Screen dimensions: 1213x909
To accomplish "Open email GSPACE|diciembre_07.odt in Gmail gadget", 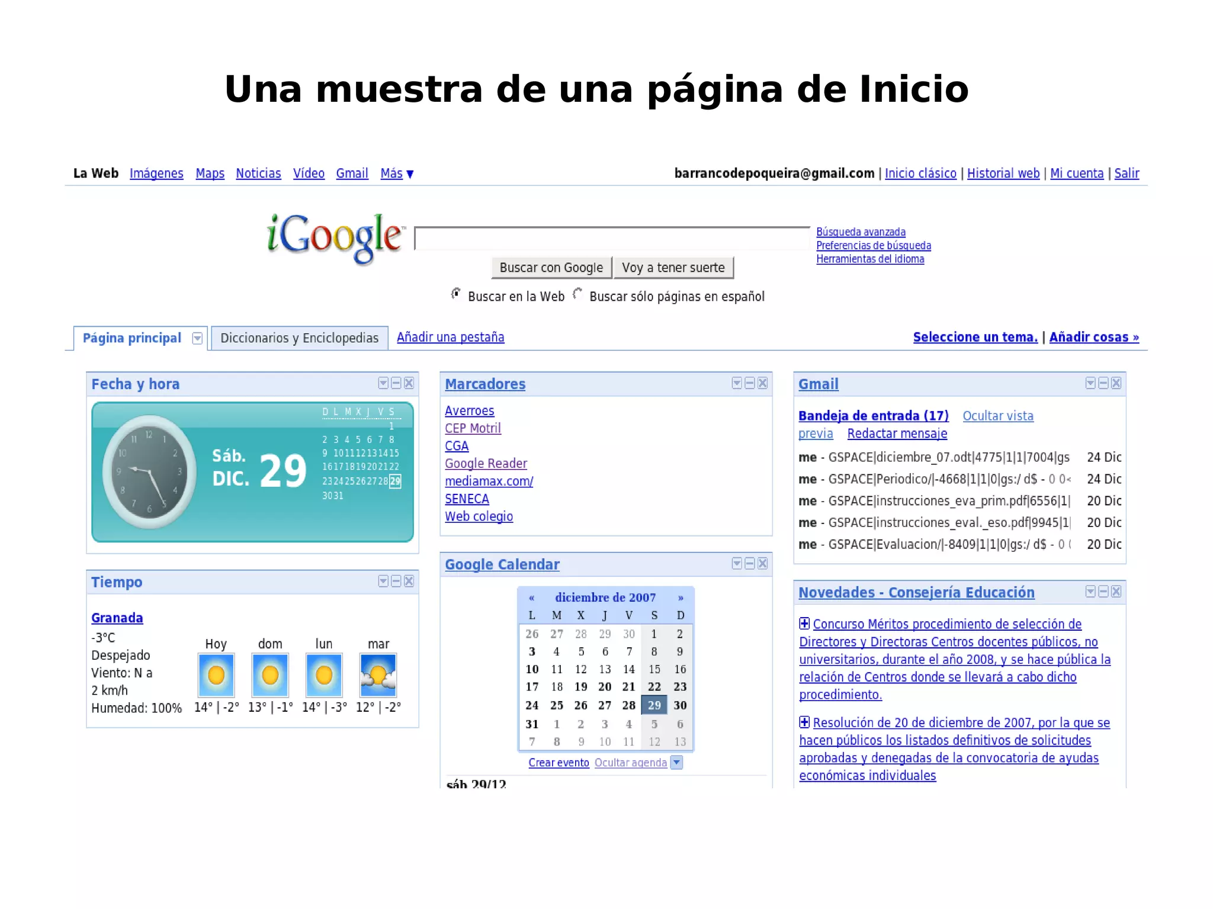I will [960, 457].
